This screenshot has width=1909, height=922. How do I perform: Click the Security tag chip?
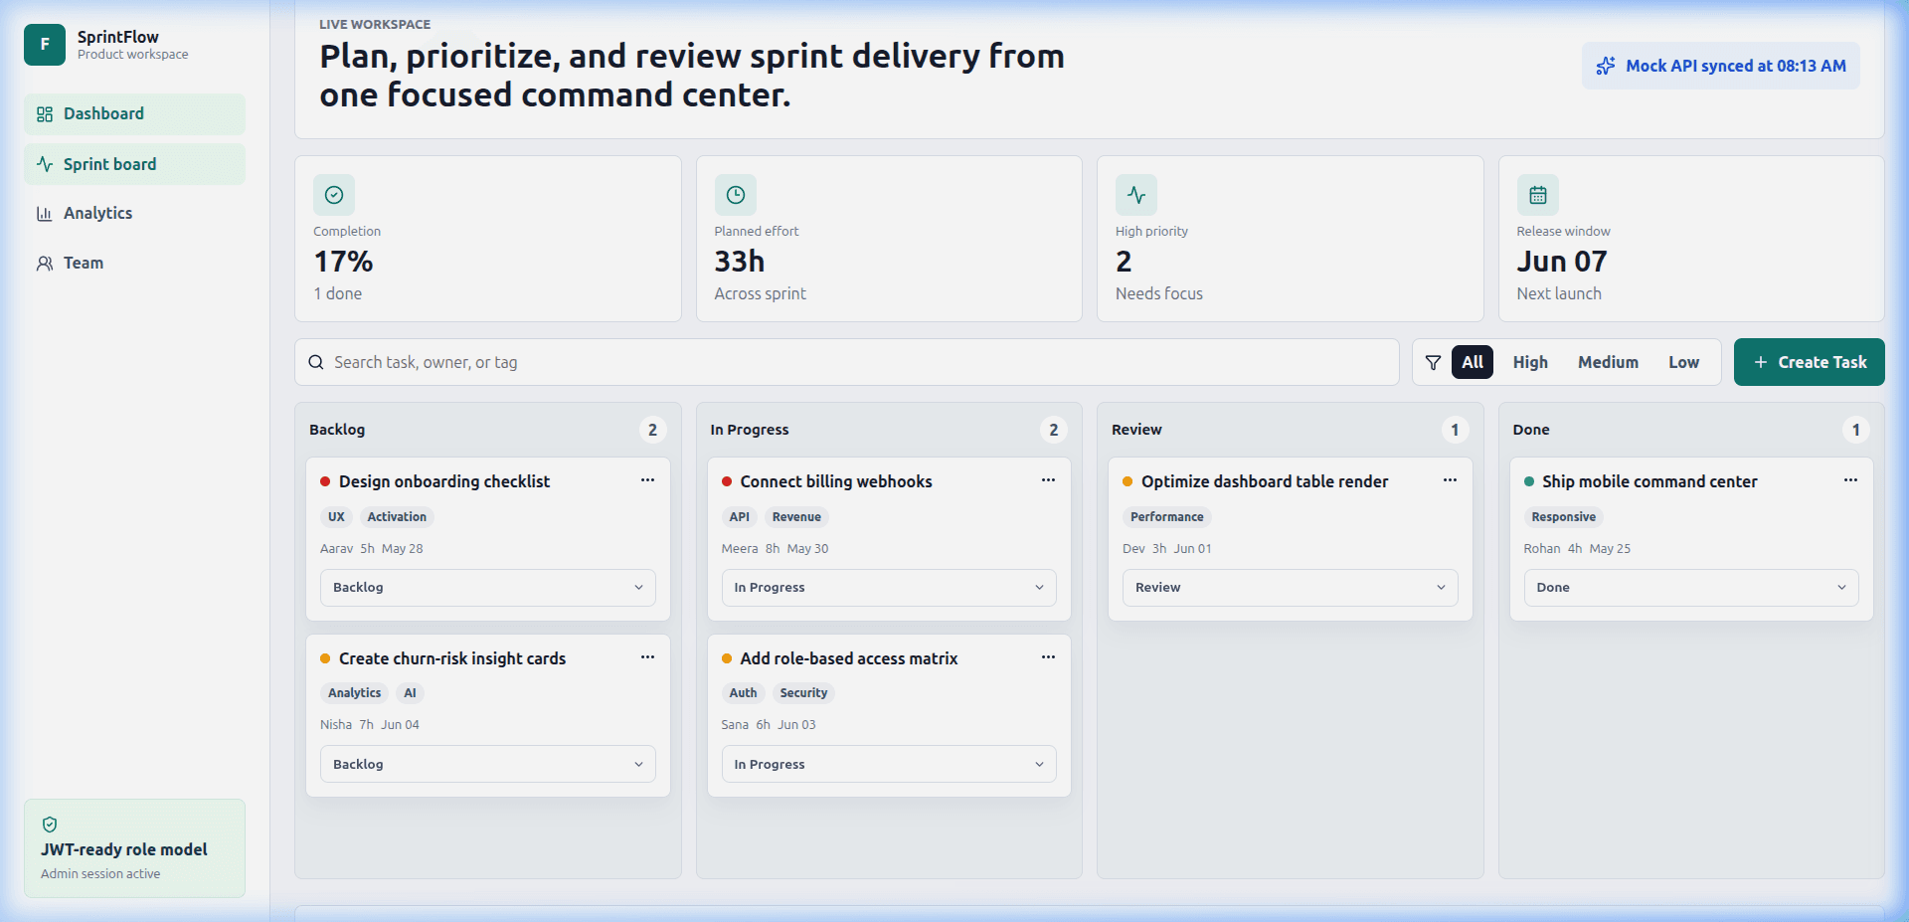pyautogui.click(x=803, y=693)
